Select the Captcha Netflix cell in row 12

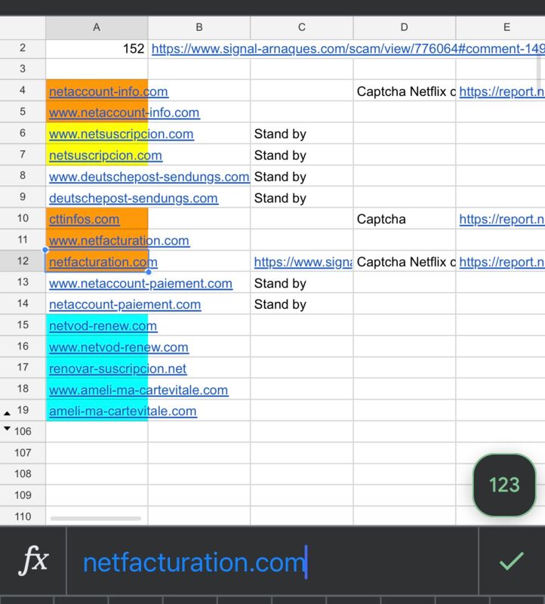tap(405, 262)
